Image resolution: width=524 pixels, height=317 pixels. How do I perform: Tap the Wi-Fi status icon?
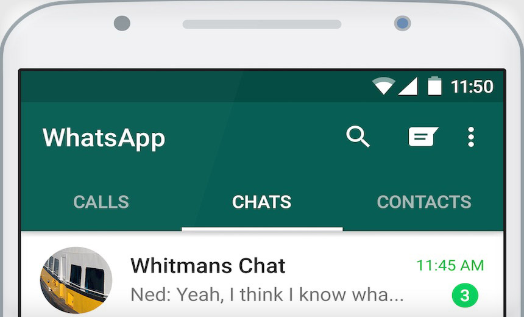384,85
